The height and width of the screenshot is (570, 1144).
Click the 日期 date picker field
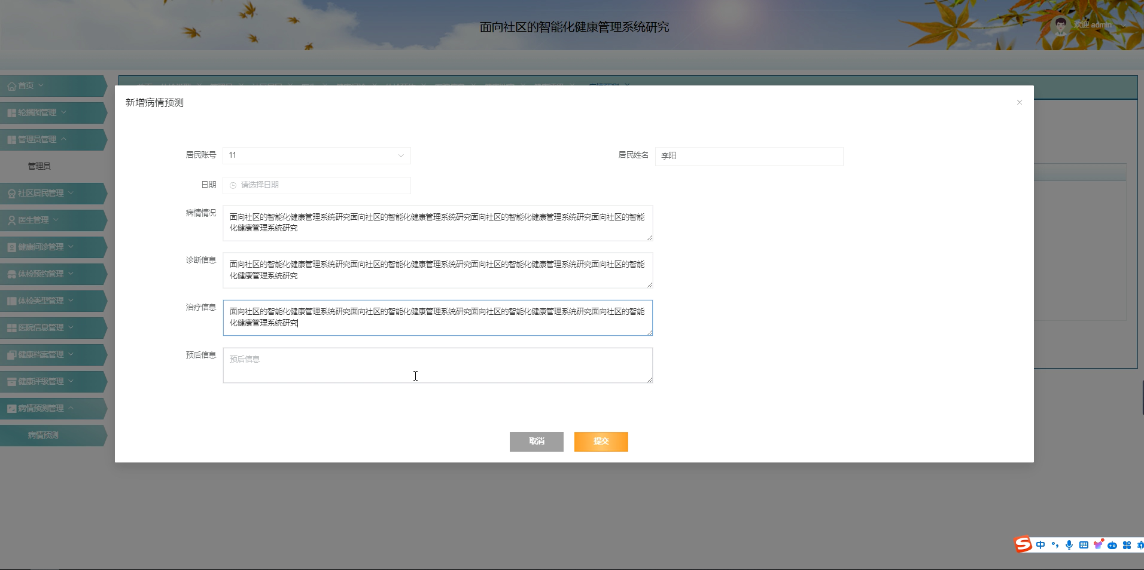click(x=316, y=185)
